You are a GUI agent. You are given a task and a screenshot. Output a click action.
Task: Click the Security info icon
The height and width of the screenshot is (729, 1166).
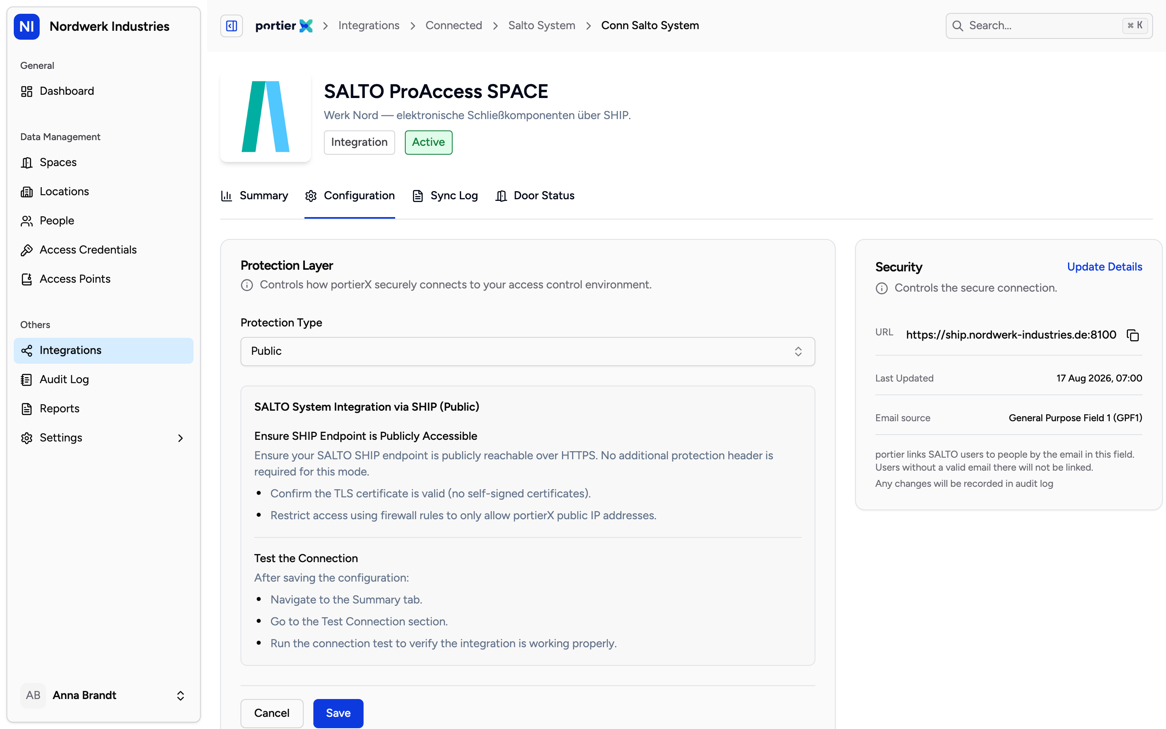click(x=881, y=288)
